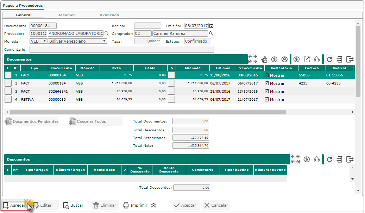Switch to the Avanzado tab

point(109,15)
